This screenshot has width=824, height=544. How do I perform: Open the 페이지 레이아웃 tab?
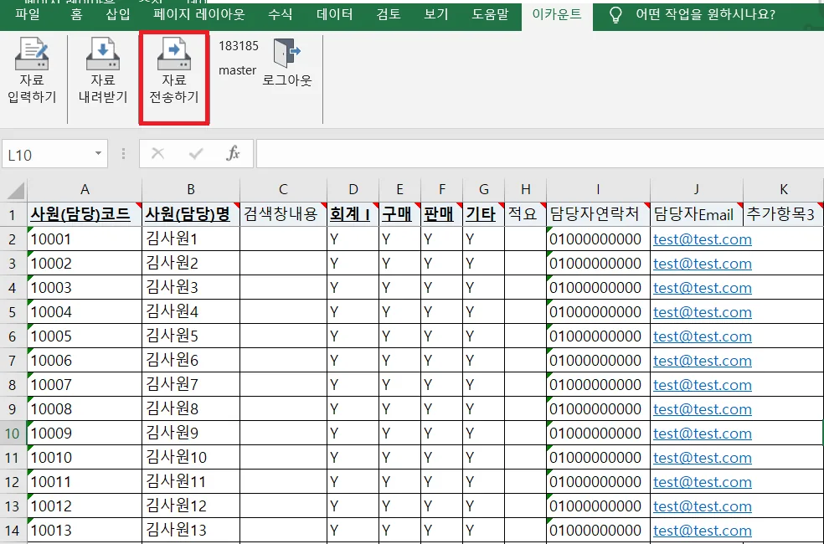pos(198,14)
